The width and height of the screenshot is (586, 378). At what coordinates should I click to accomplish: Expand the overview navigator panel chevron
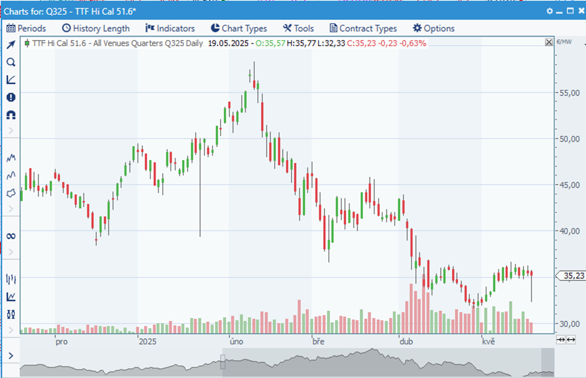point(11,356)
